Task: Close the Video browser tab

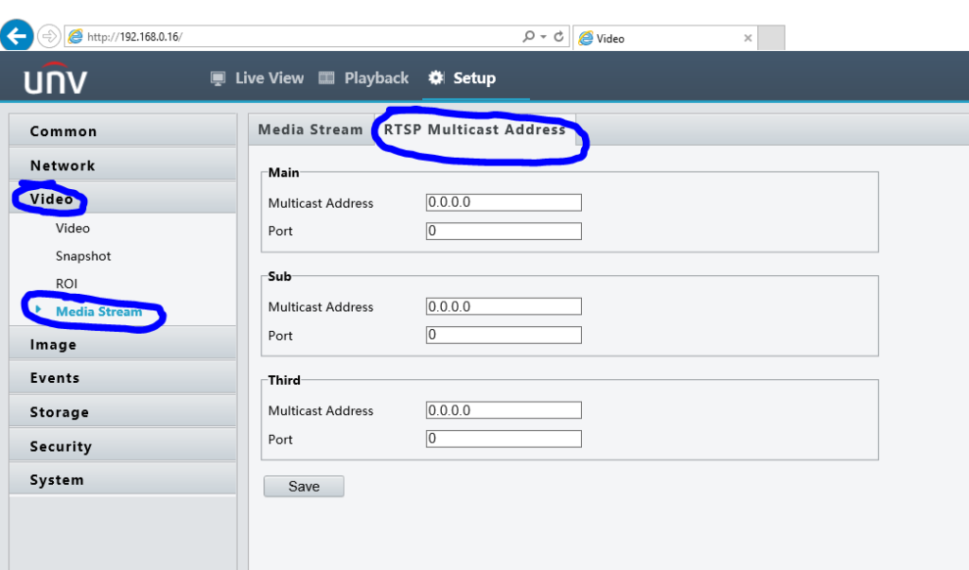Action: [748, 38]
